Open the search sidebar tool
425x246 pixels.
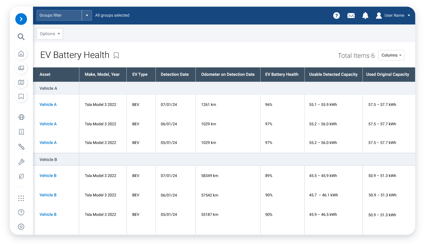point(21,37)
